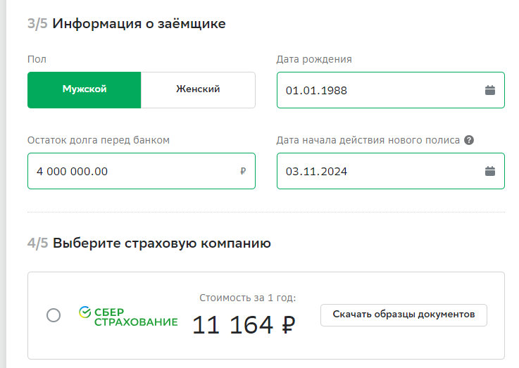Click the Стоимость за 1 год text
This screenshot has height=368, width=519.
247,298
